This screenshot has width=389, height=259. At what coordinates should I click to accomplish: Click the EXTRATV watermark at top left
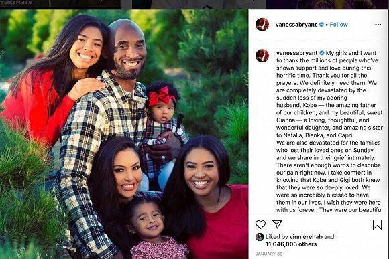coord(16,3)
